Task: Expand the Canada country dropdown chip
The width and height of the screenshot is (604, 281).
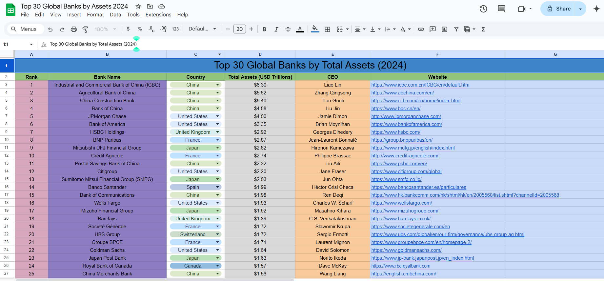Action: [x=217, y=266]
